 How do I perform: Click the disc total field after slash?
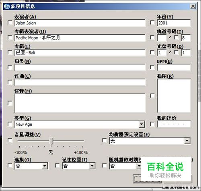pos(186,53)
